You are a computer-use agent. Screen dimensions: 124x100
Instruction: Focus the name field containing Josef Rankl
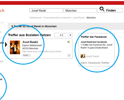(x=46, y=10)
